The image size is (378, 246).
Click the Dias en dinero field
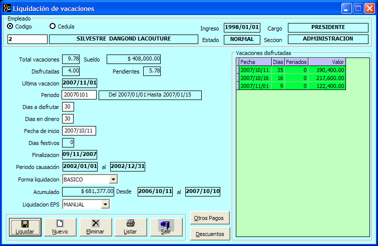pos(68,118)
